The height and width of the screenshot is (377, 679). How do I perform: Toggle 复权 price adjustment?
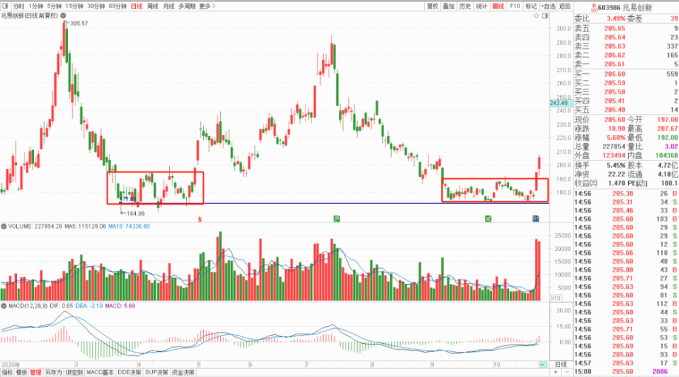[432, 6]
